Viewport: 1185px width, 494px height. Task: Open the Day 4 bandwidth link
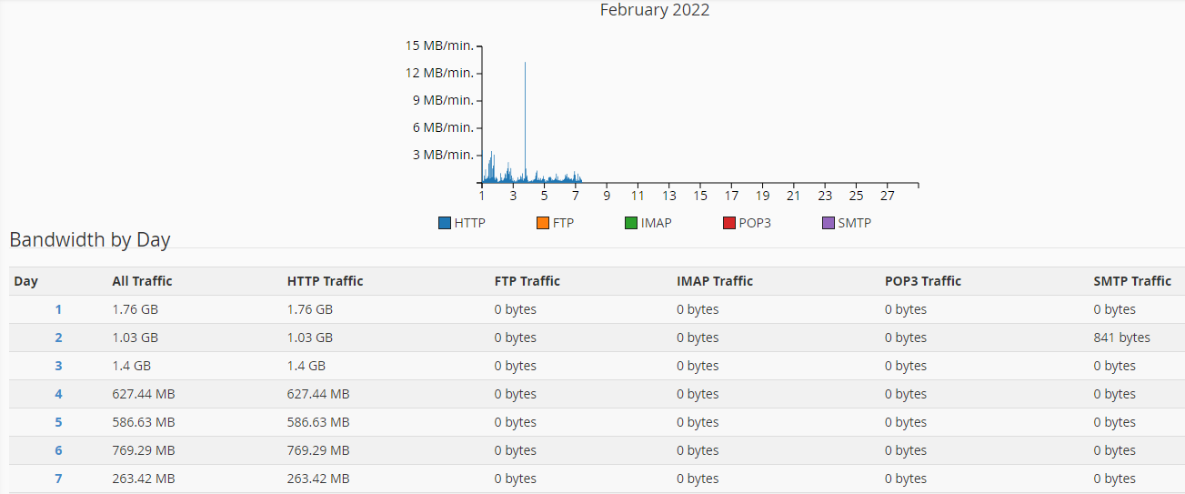pos(58,394)
